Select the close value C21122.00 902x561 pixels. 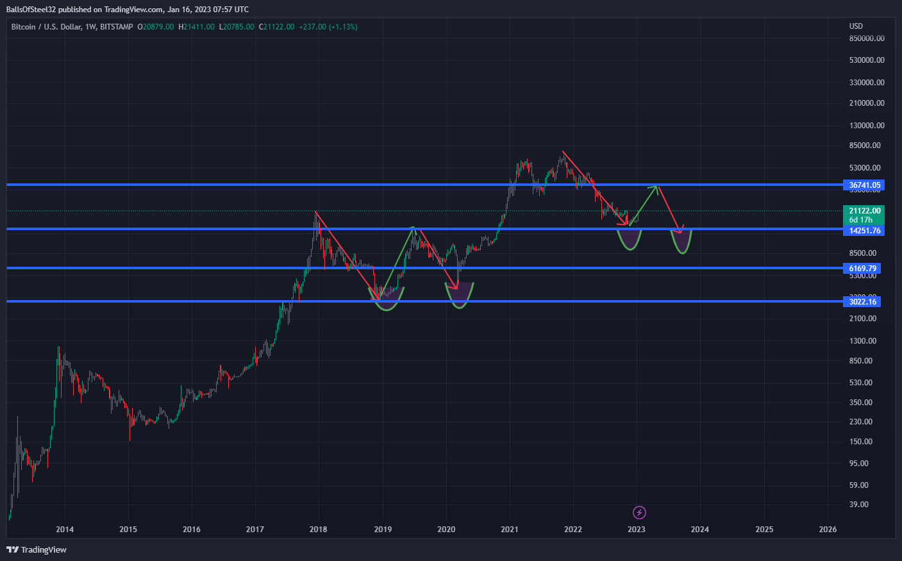coord(276,27)
